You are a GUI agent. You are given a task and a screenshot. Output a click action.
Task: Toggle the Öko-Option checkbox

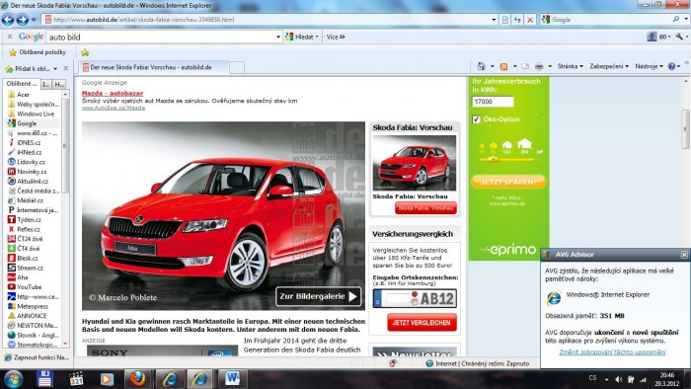tap(476, 118)
